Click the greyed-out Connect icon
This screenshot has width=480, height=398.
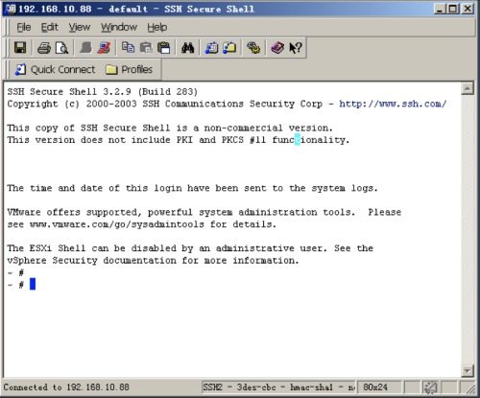point(85,48)
